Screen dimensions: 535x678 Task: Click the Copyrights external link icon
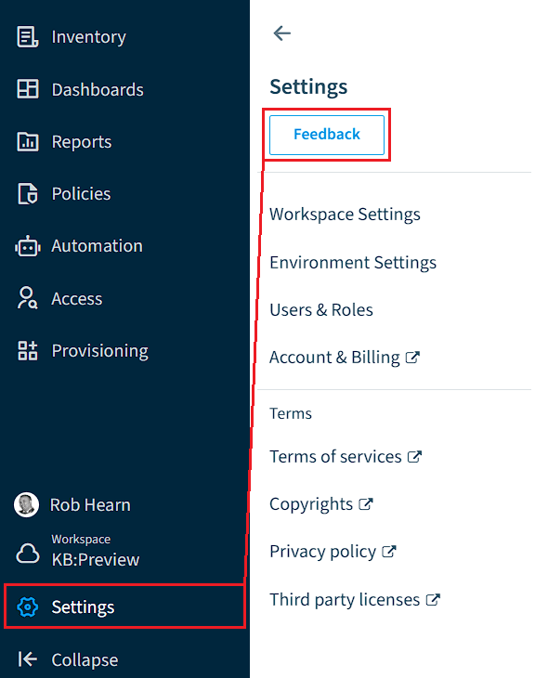(x=366, y=504)
